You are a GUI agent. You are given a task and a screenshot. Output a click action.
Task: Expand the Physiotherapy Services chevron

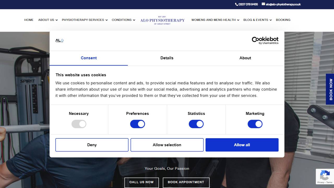[x=106, y=20]
